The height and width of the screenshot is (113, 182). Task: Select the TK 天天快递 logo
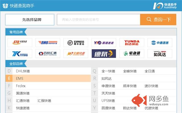(20, 54)
